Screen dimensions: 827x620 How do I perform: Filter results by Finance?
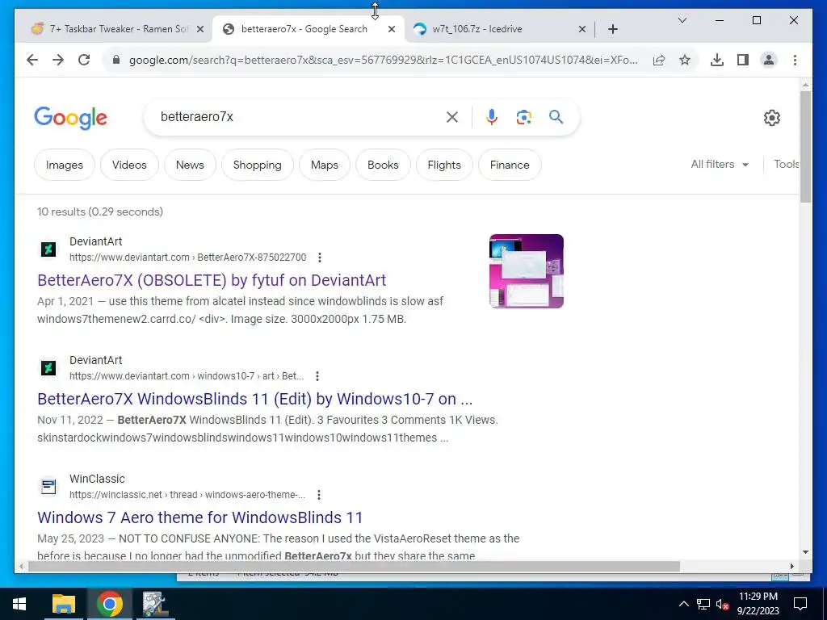click(x=510, y=165)
